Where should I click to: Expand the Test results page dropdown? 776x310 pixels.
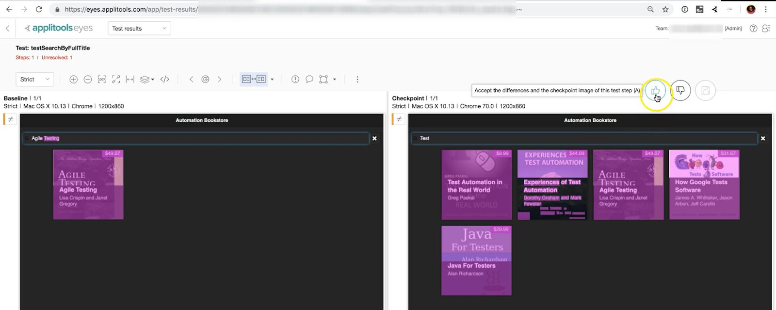point(139,29)
